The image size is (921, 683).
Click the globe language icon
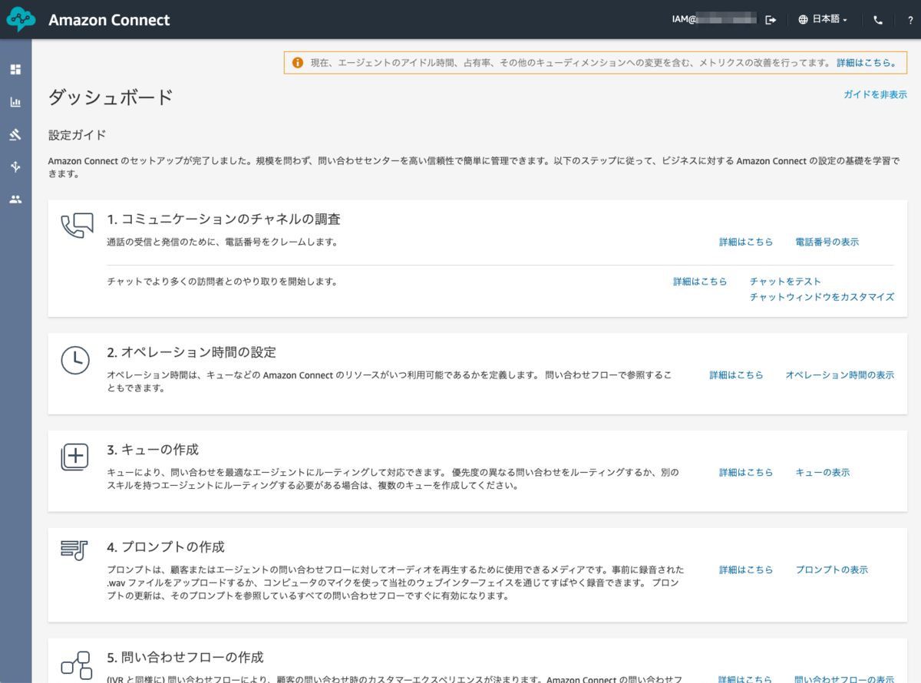pos(804,20)
